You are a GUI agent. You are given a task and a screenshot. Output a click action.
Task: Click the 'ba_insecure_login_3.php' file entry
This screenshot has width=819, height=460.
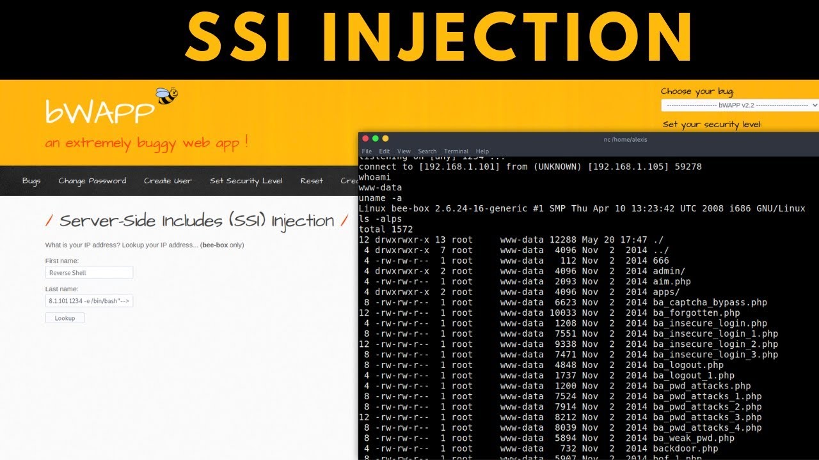(x=715, y=355)
